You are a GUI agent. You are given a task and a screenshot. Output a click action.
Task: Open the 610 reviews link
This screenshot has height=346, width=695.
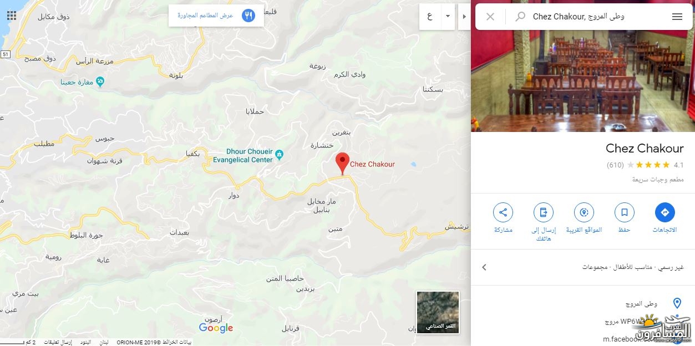[615, 165]
